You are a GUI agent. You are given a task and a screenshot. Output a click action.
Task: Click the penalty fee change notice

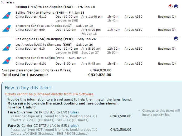[161, 113]
